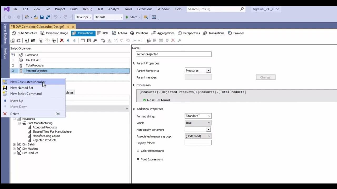This screenshot has height=189, width=337.
Task: Open the Browser tab
Action: [x=236, y=33]
